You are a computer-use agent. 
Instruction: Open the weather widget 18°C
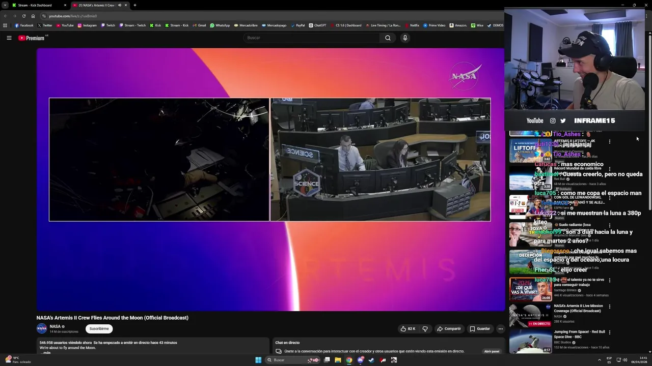18,360
